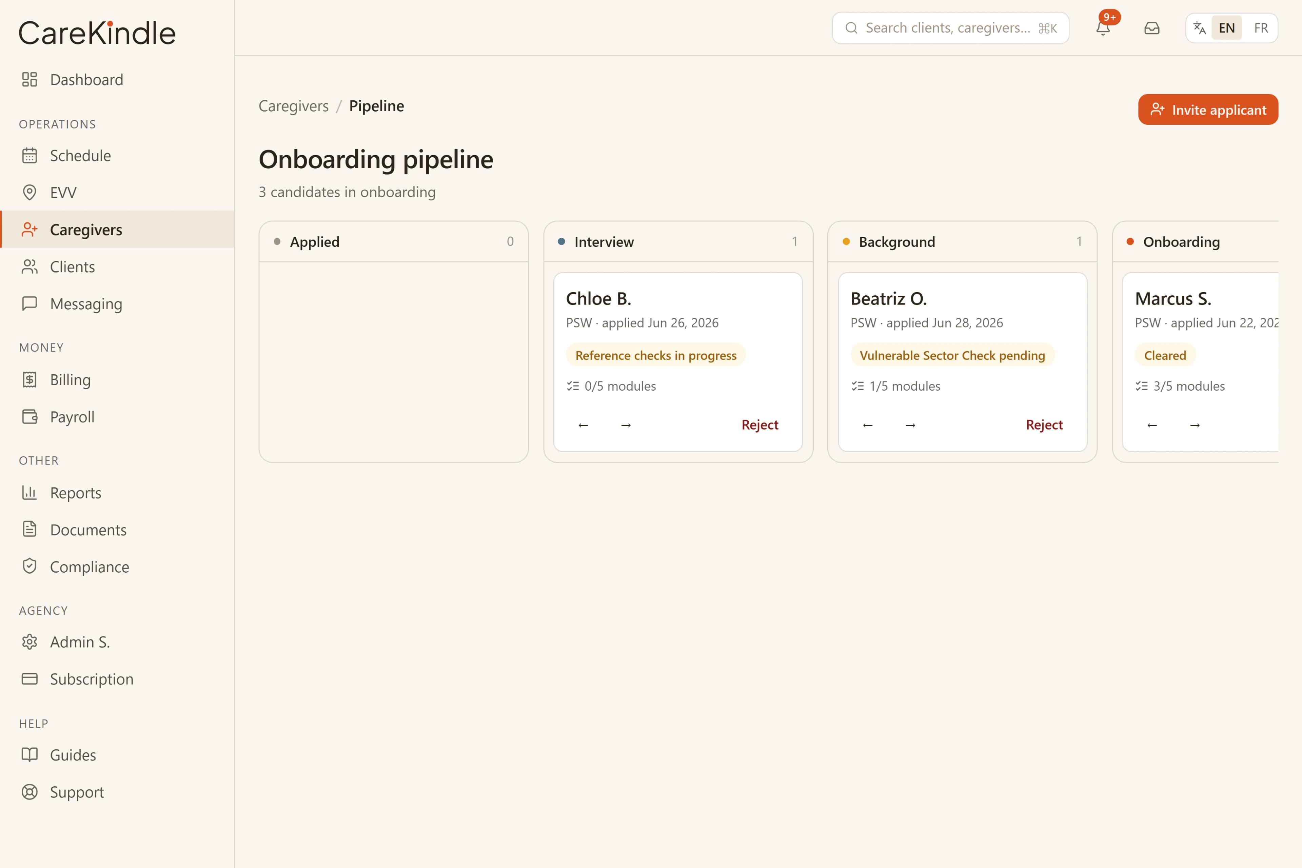Click the EVV location pin icon
The width and height of the screenshot is (1302, 868).
click(29, 193)
